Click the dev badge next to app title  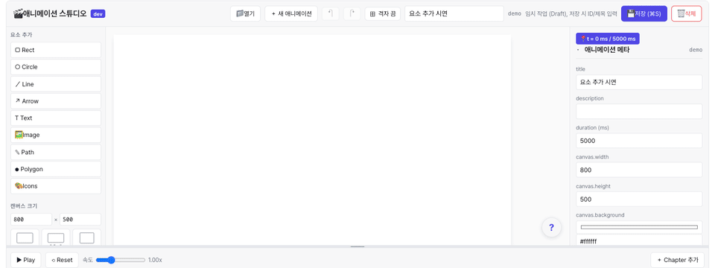pyautogui.click(x=98, y=13)
